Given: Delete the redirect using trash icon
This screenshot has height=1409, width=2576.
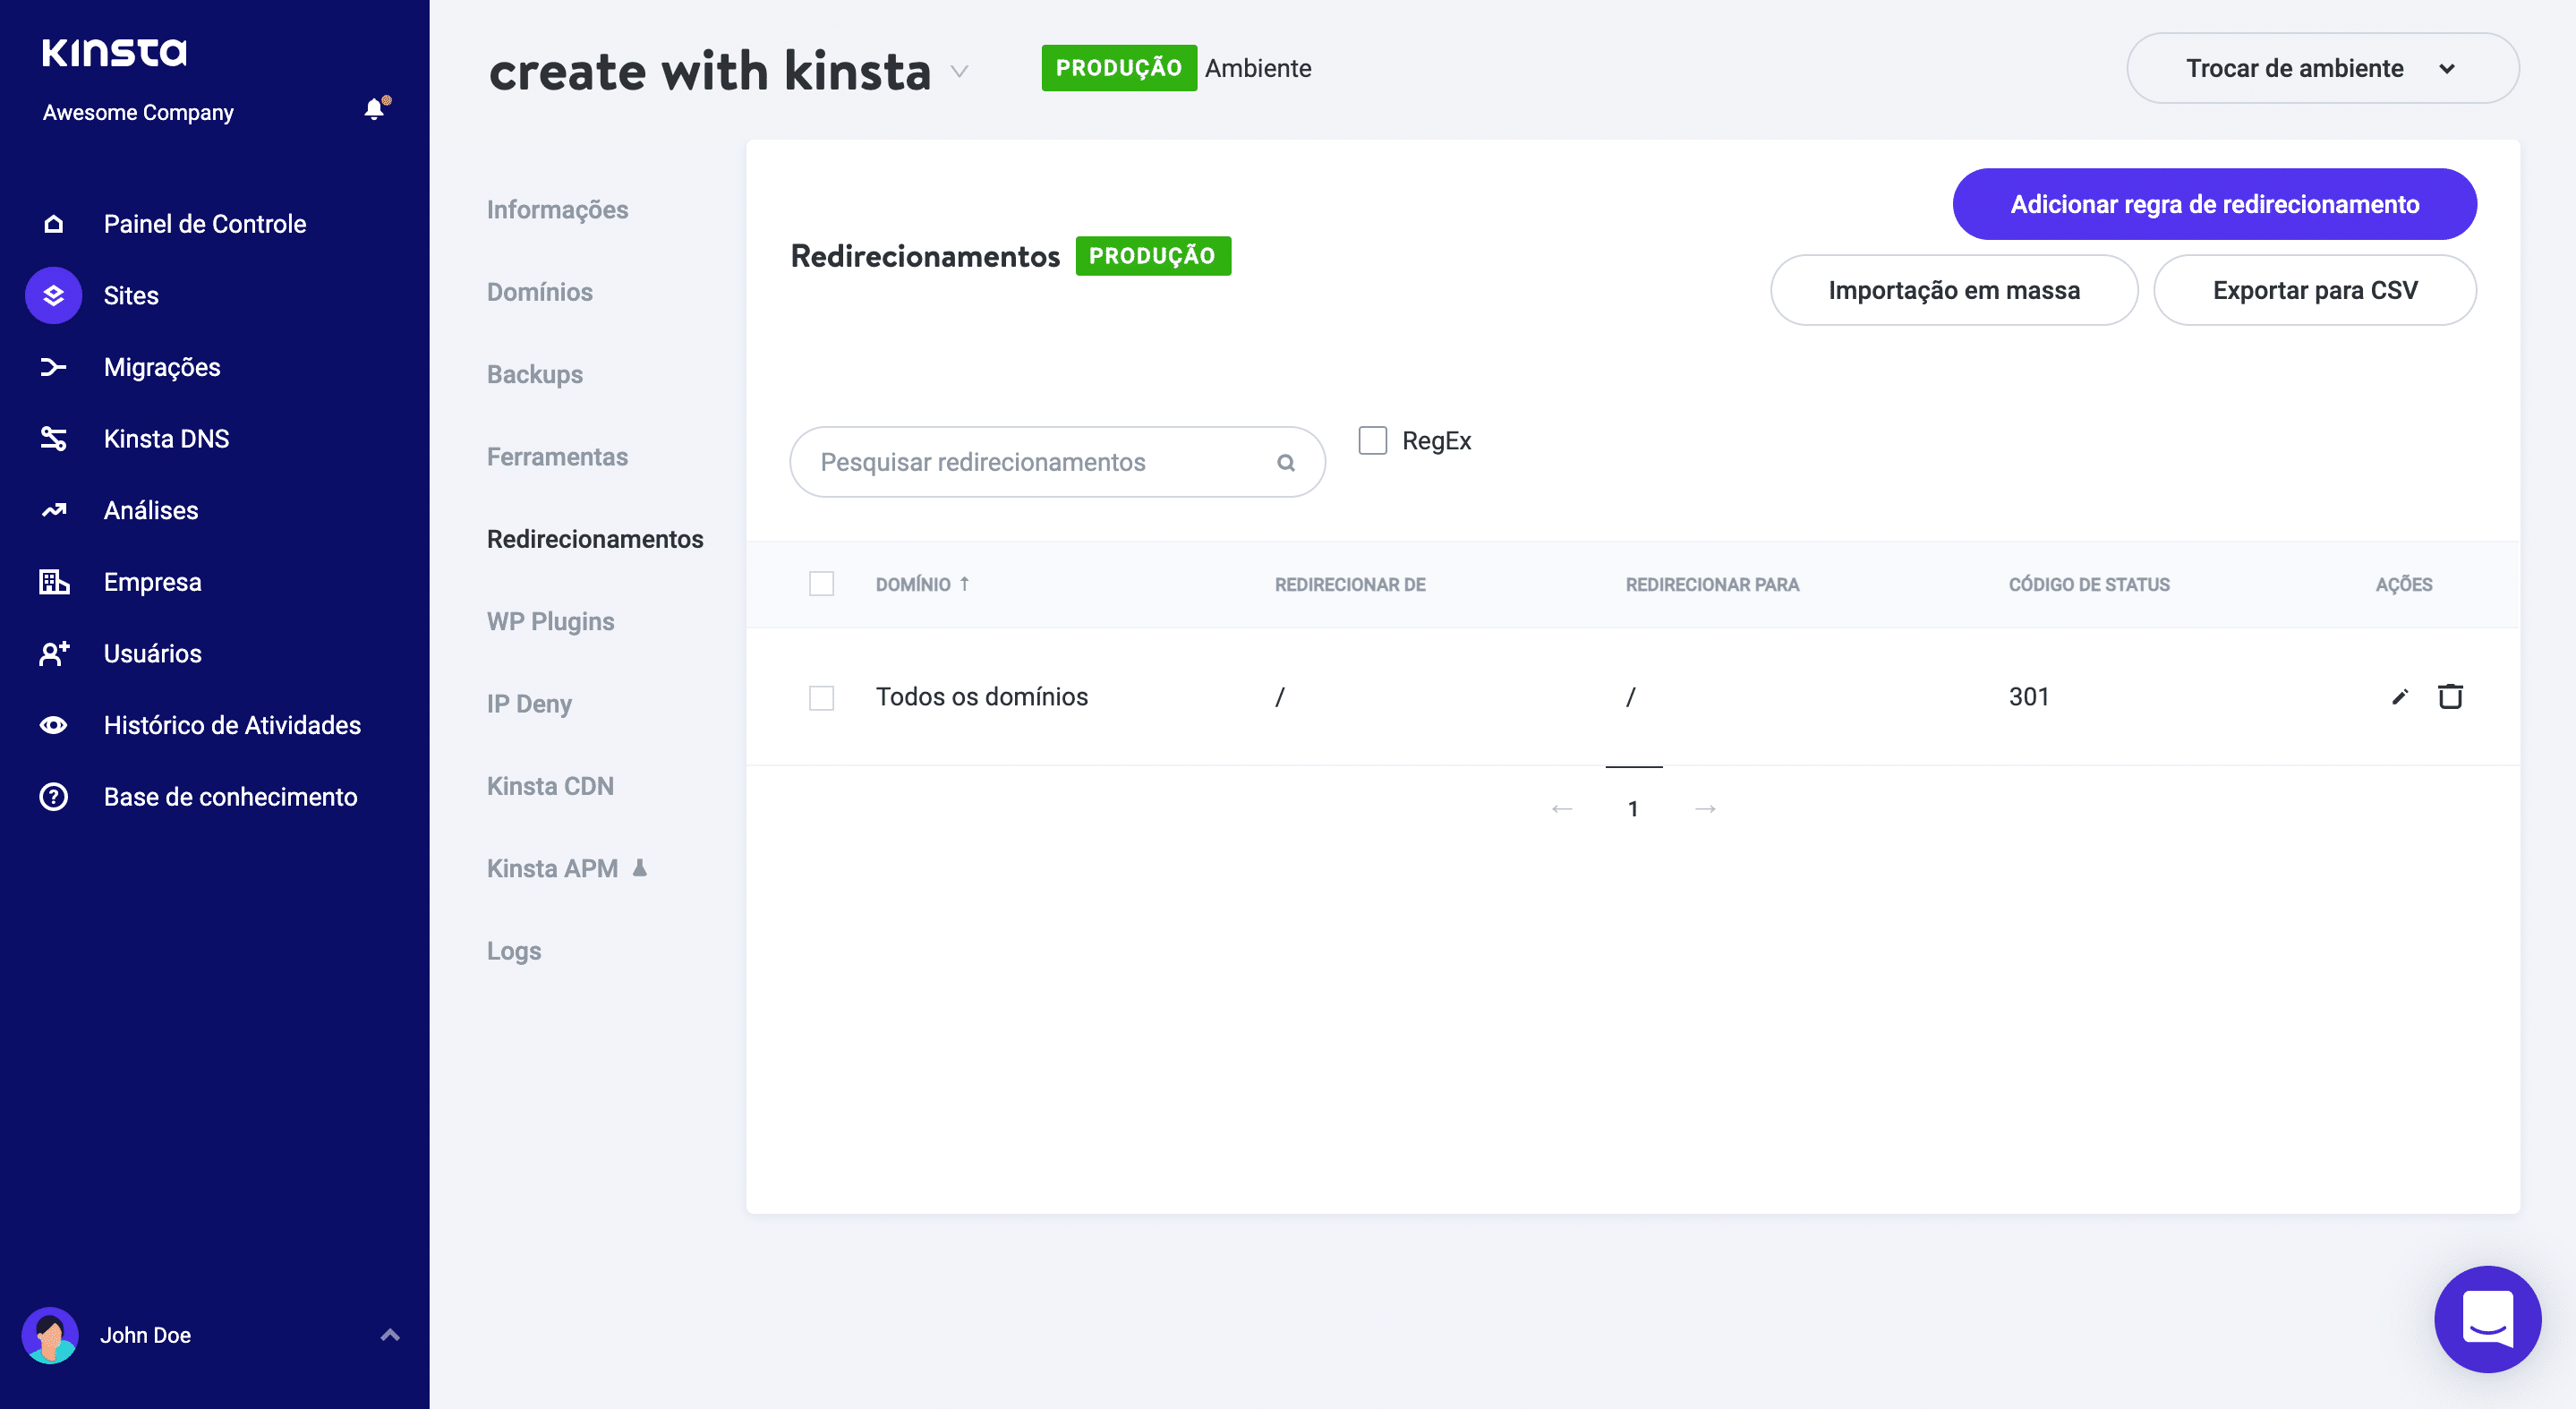Looking at the screenshot, I should point(2450,696).
